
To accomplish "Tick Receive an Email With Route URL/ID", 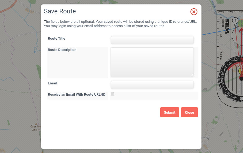I will point(112,94).
